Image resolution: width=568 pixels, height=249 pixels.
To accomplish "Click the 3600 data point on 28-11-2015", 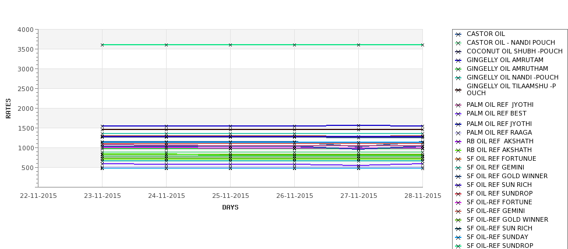I will click(422, 45).
